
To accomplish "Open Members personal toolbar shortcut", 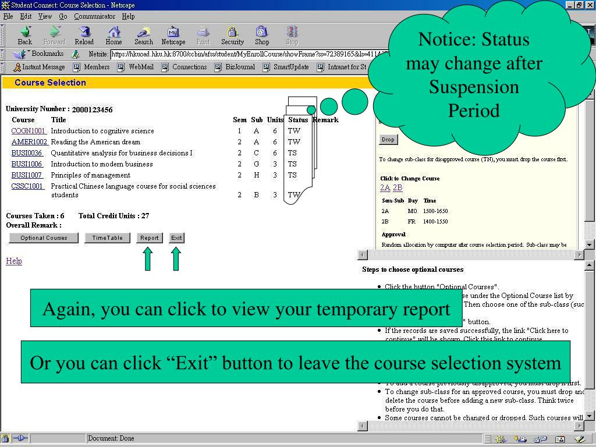I will pyautogui.click(x=91, y=67).
